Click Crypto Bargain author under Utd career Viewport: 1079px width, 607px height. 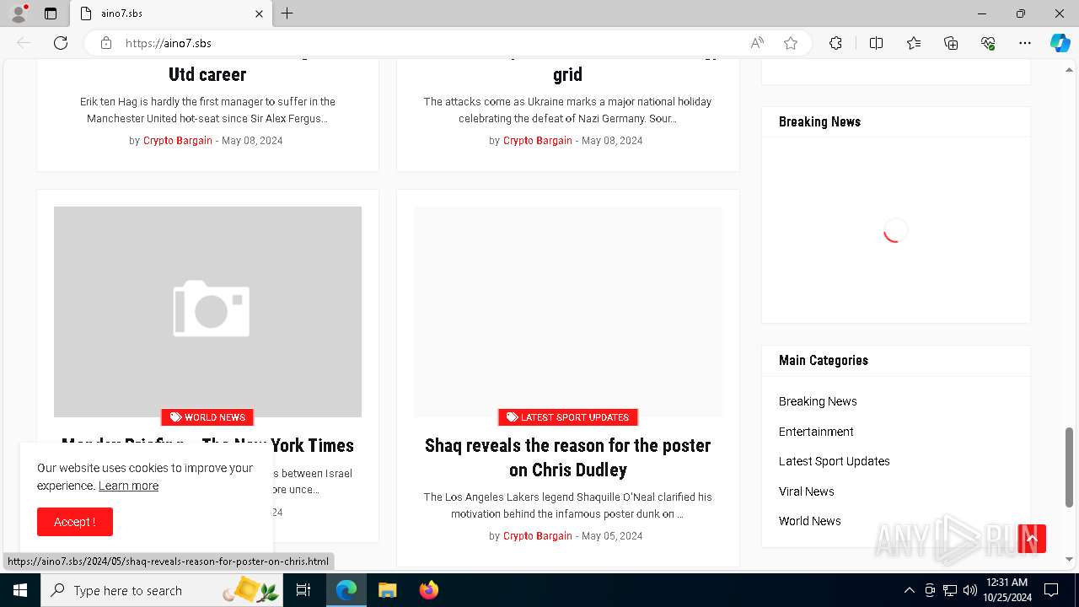[x=178, y=141]
